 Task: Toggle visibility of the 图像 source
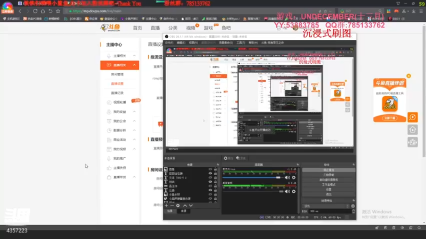210,169
